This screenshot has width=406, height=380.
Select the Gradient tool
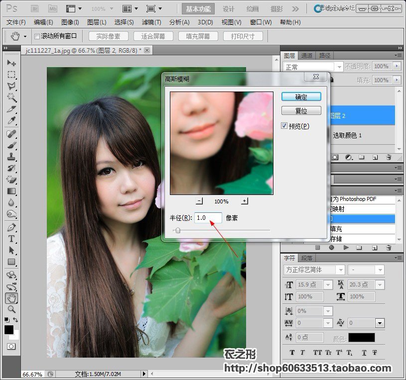[11, 191]
